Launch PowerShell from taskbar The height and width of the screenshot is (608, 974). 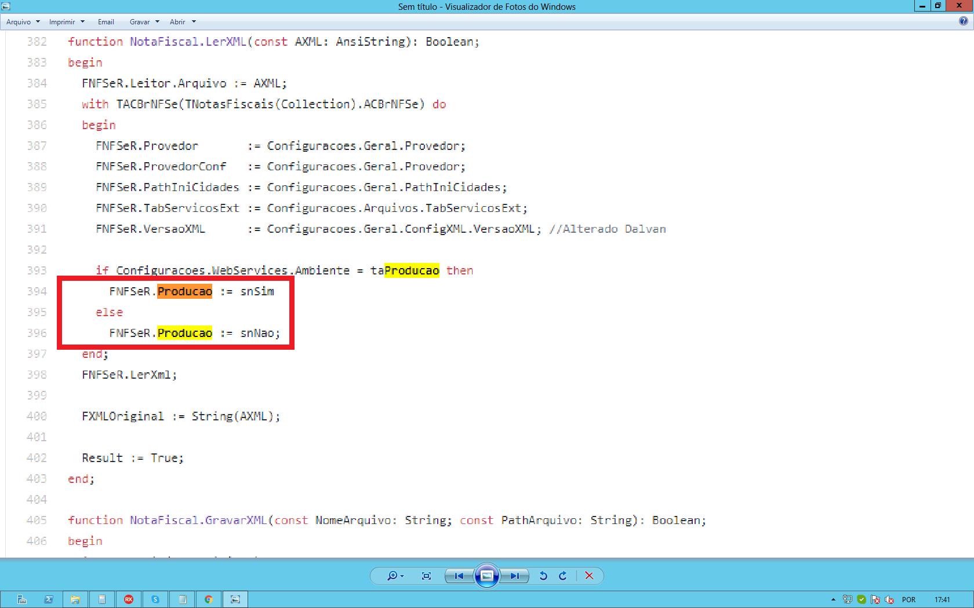pos(49,599)
